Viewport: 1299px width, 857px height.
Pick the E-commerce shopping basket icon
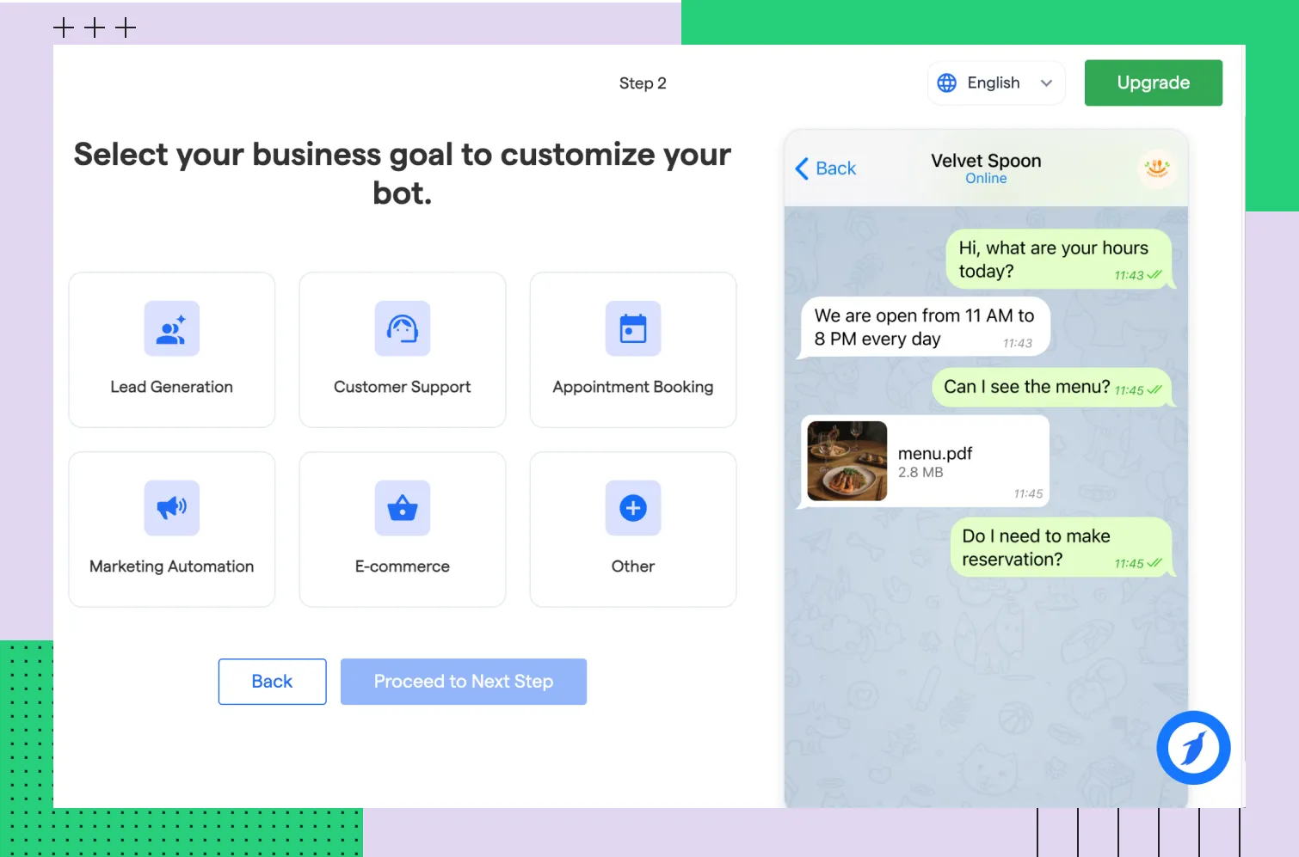(x=402, y=508)
